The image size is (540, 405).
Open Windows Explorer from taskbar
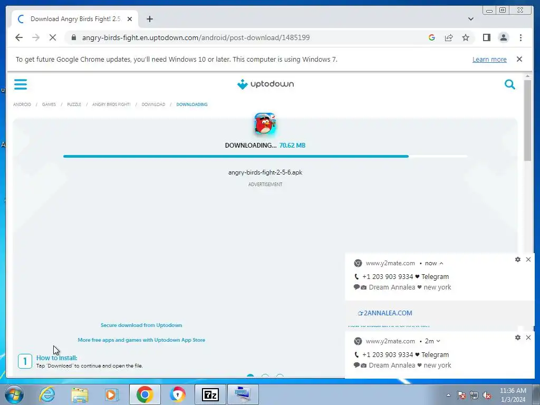80,394
